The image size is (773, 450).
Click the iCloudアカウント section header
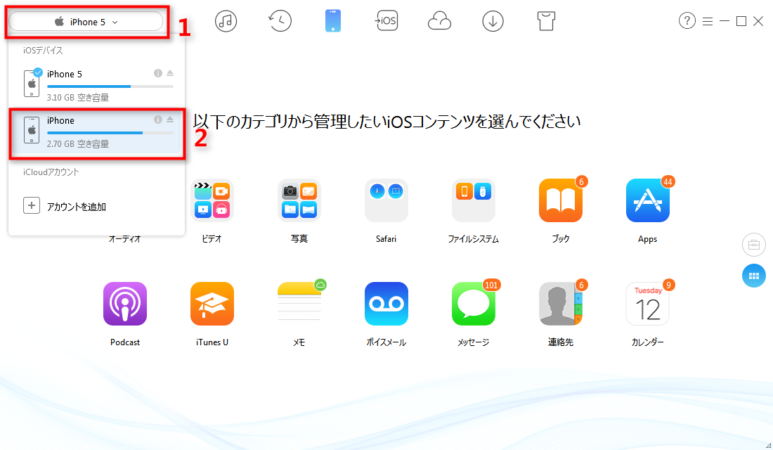51,172
